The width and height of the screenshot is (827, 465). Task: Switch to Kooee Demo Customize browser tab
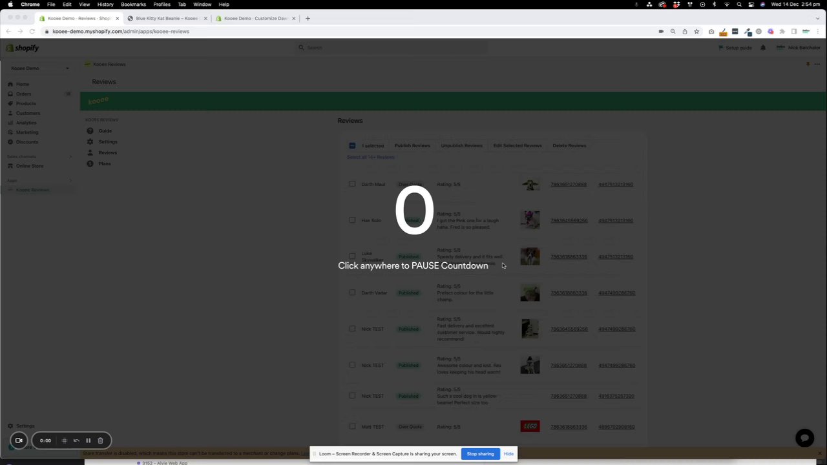tap(255, 18)
